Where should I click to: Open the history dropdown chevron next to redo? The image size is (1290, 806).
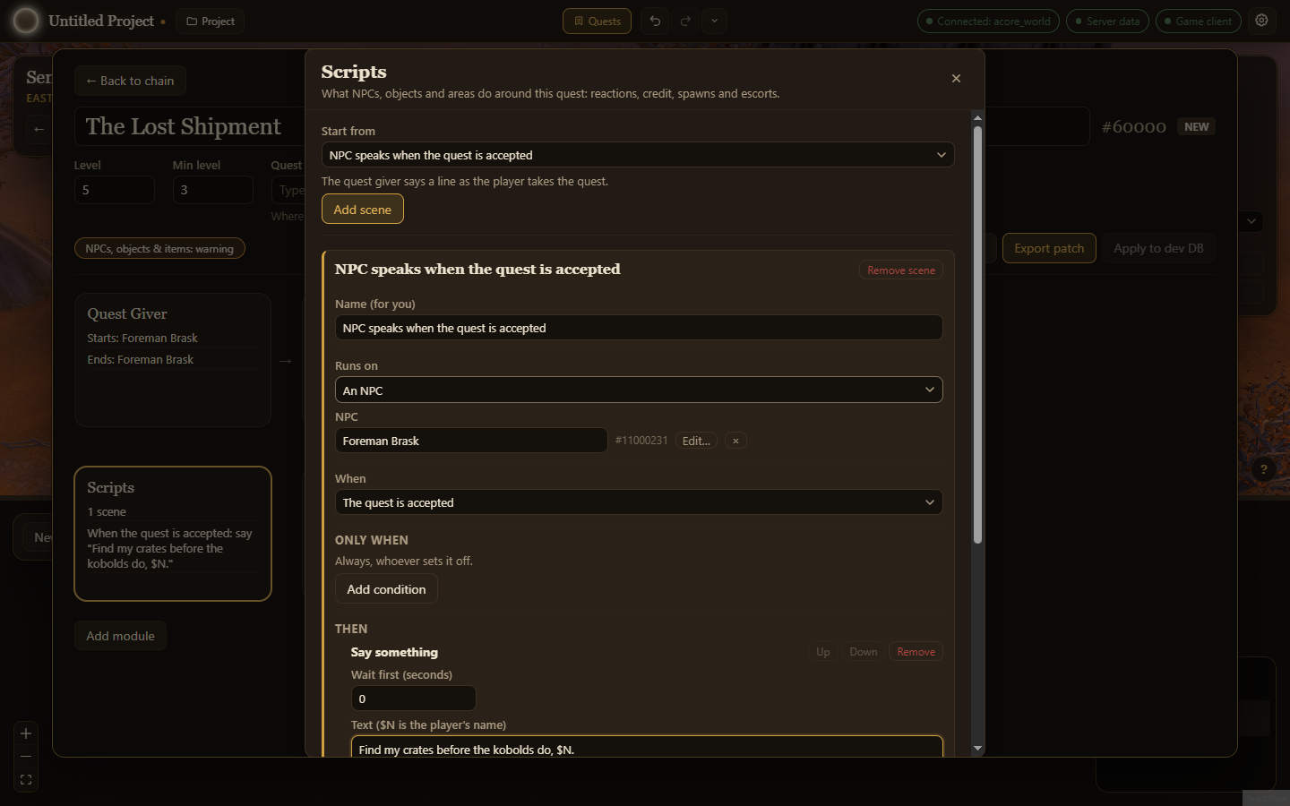[x=714, y=21]
